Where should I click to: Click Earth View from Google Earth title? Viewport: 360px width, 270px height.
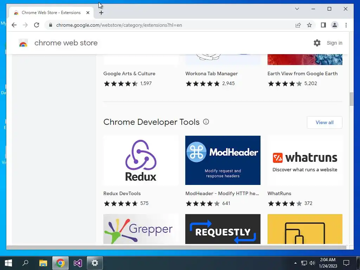tap(302, 73)
